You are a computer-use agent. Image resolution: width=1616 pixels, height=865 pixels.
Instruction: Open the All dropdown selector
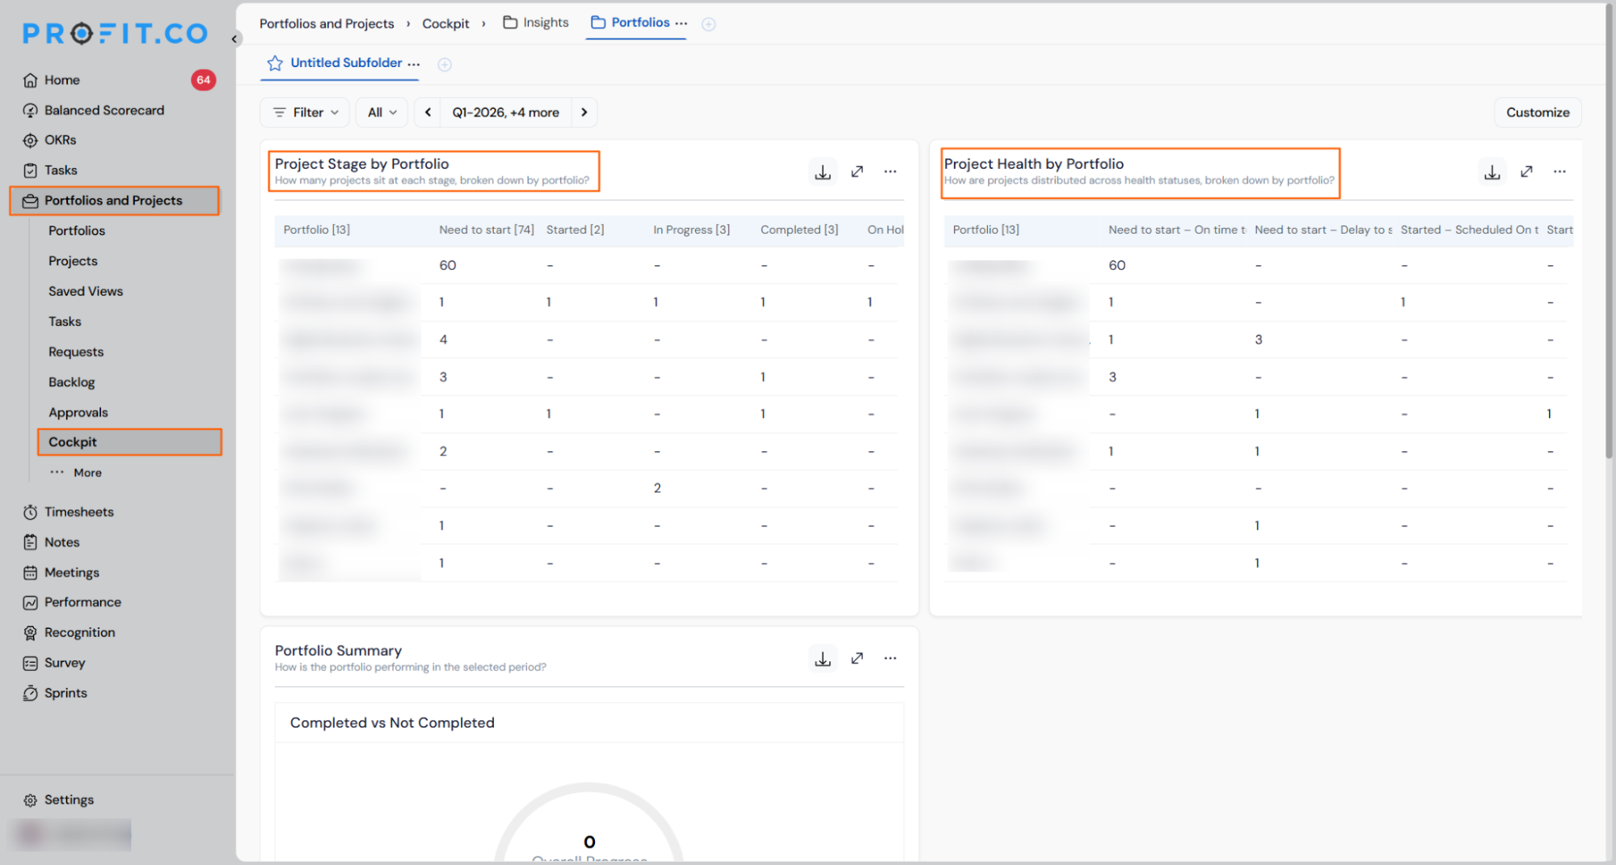coord(382,112)
